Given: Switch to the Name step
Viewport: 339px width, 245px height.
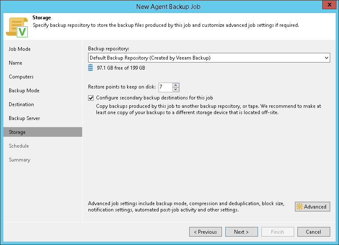Looking at the screenshot, I should click(16, 63).
